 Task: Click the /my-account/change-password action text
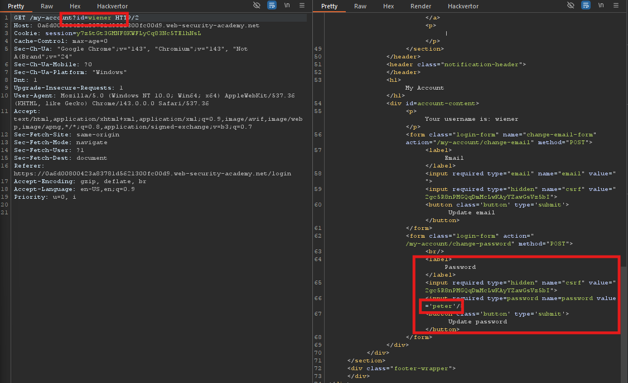click(x=460, y=244)
